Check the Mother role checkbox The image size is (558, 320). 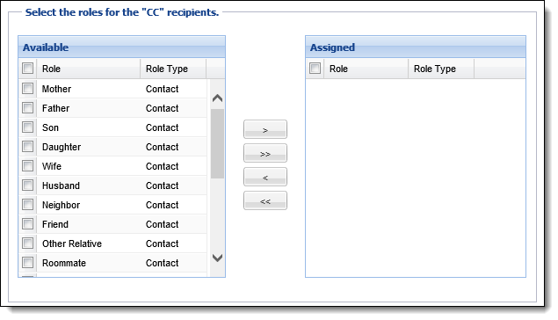click(28, 88)
